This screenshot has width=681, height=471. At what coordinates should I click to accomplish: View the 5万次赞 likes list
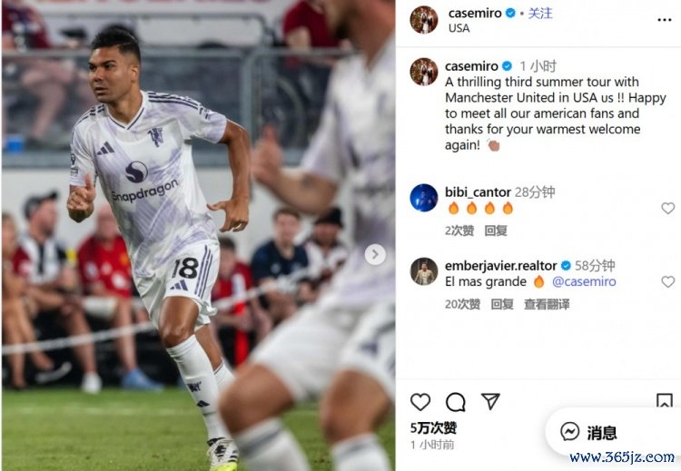coord(433,428)
